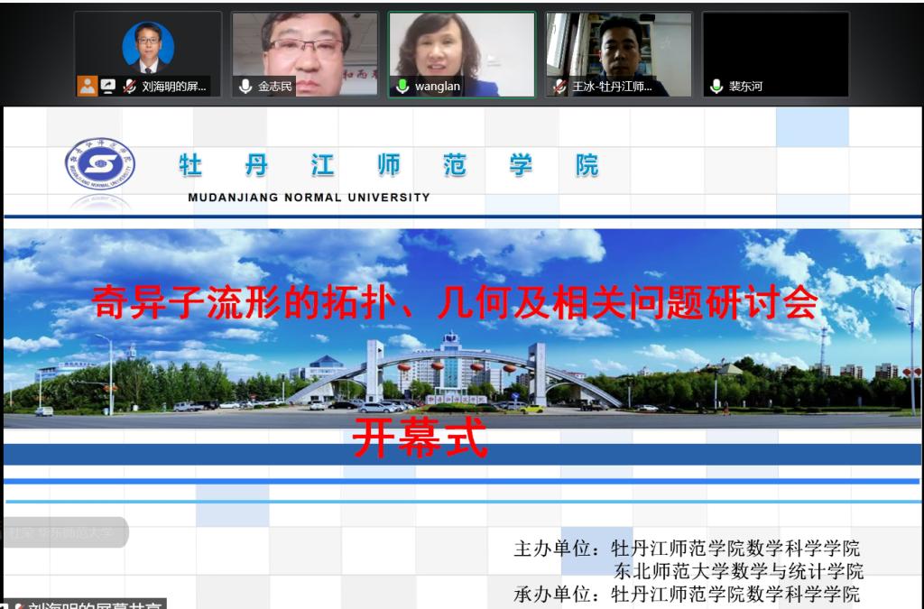Click the MUDANJIANG NORMAL UNIVERSITY header text
Screen dimensions: 924x609
point(309,198)
